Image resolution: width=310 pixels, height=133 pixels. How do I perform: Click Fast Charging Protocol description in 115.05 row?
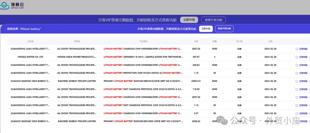143,89
